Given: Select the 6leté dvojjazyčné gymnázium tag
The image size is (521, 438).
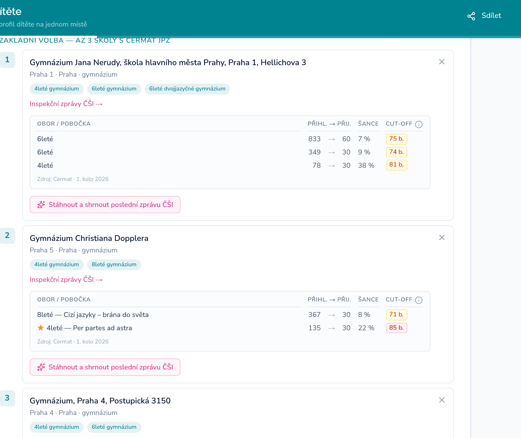Looking at the screenshot, I should pyautogui.click(x=187, y=89).
